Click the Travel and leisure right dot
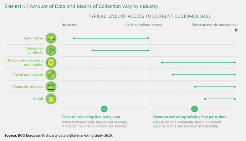The width and height of the screenshot is (246, 141). [235, 75]
